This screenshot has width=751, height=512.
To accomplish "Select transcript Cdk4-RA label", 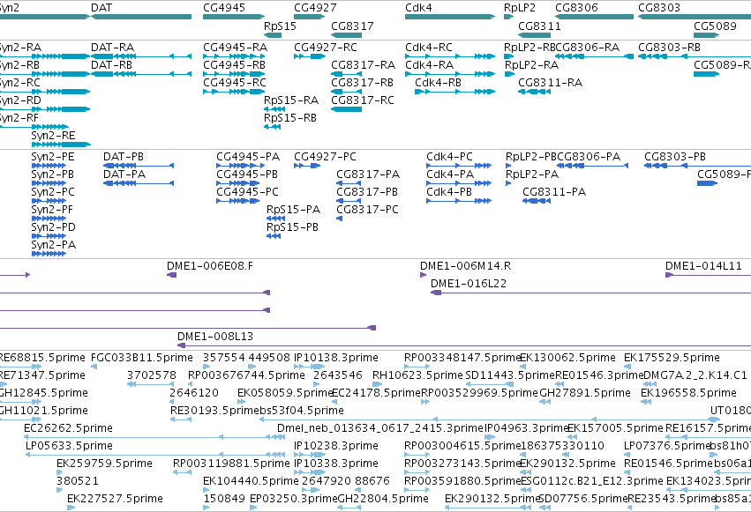I will tap(429, 64).
